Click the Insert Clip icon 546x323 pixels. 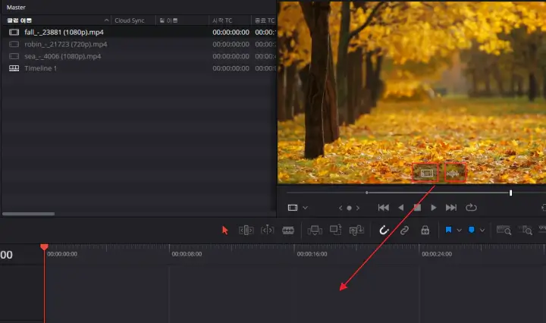315,230
